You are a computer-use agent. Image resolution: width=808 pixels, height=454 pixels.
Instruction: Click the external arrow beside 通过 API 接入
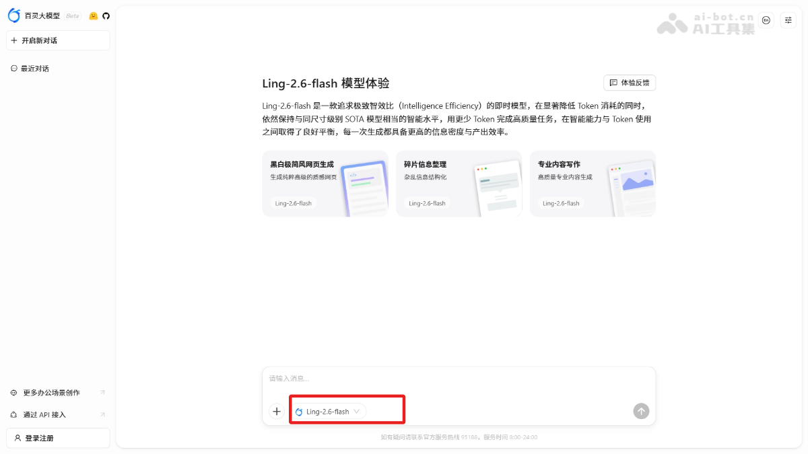pos(102,415)
